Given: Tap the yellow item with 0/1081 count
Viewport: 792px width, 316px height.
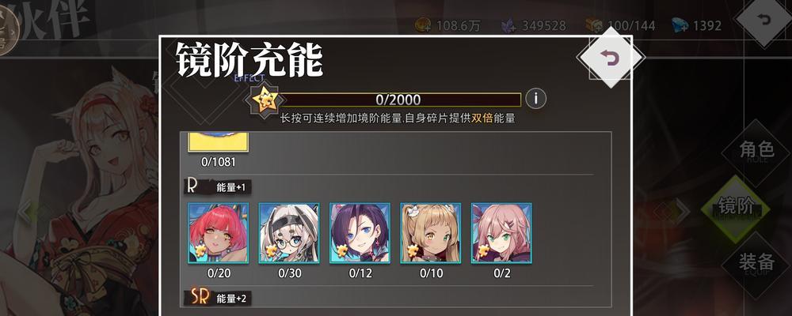Looking at the screenshot, I should [219, 142].
